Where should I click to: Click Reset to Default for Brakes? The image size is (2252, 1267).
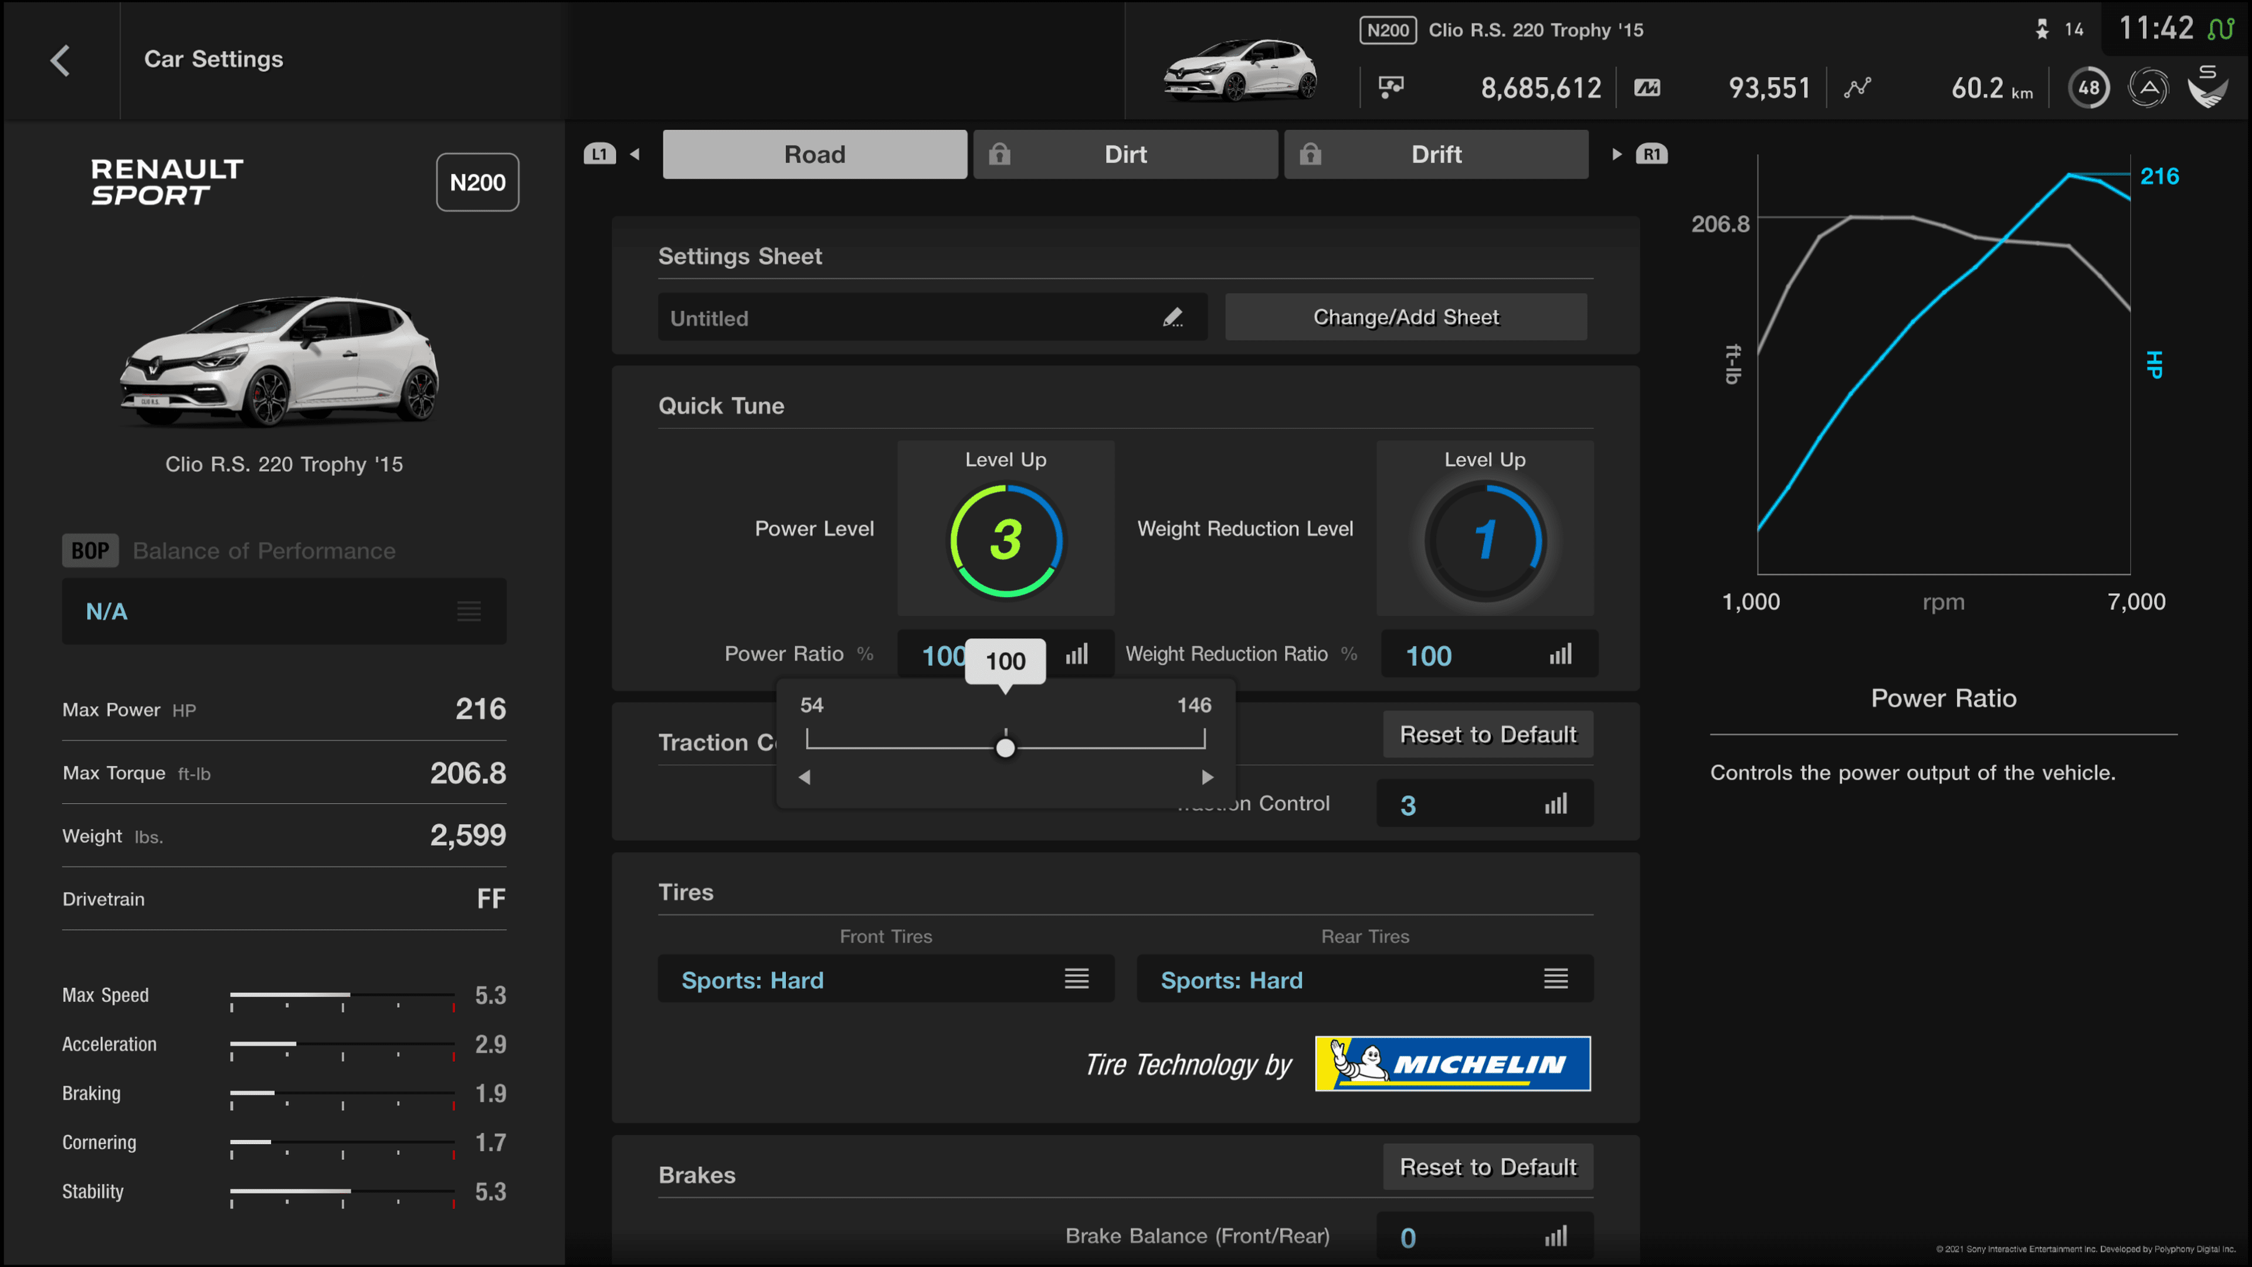(x=1488, y=1167)
